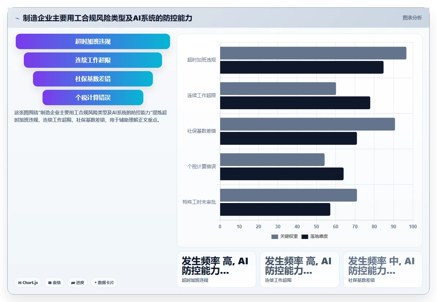
Task: Click the 关键权重 bar for 超时加班违规
Action: pos(313,53)
